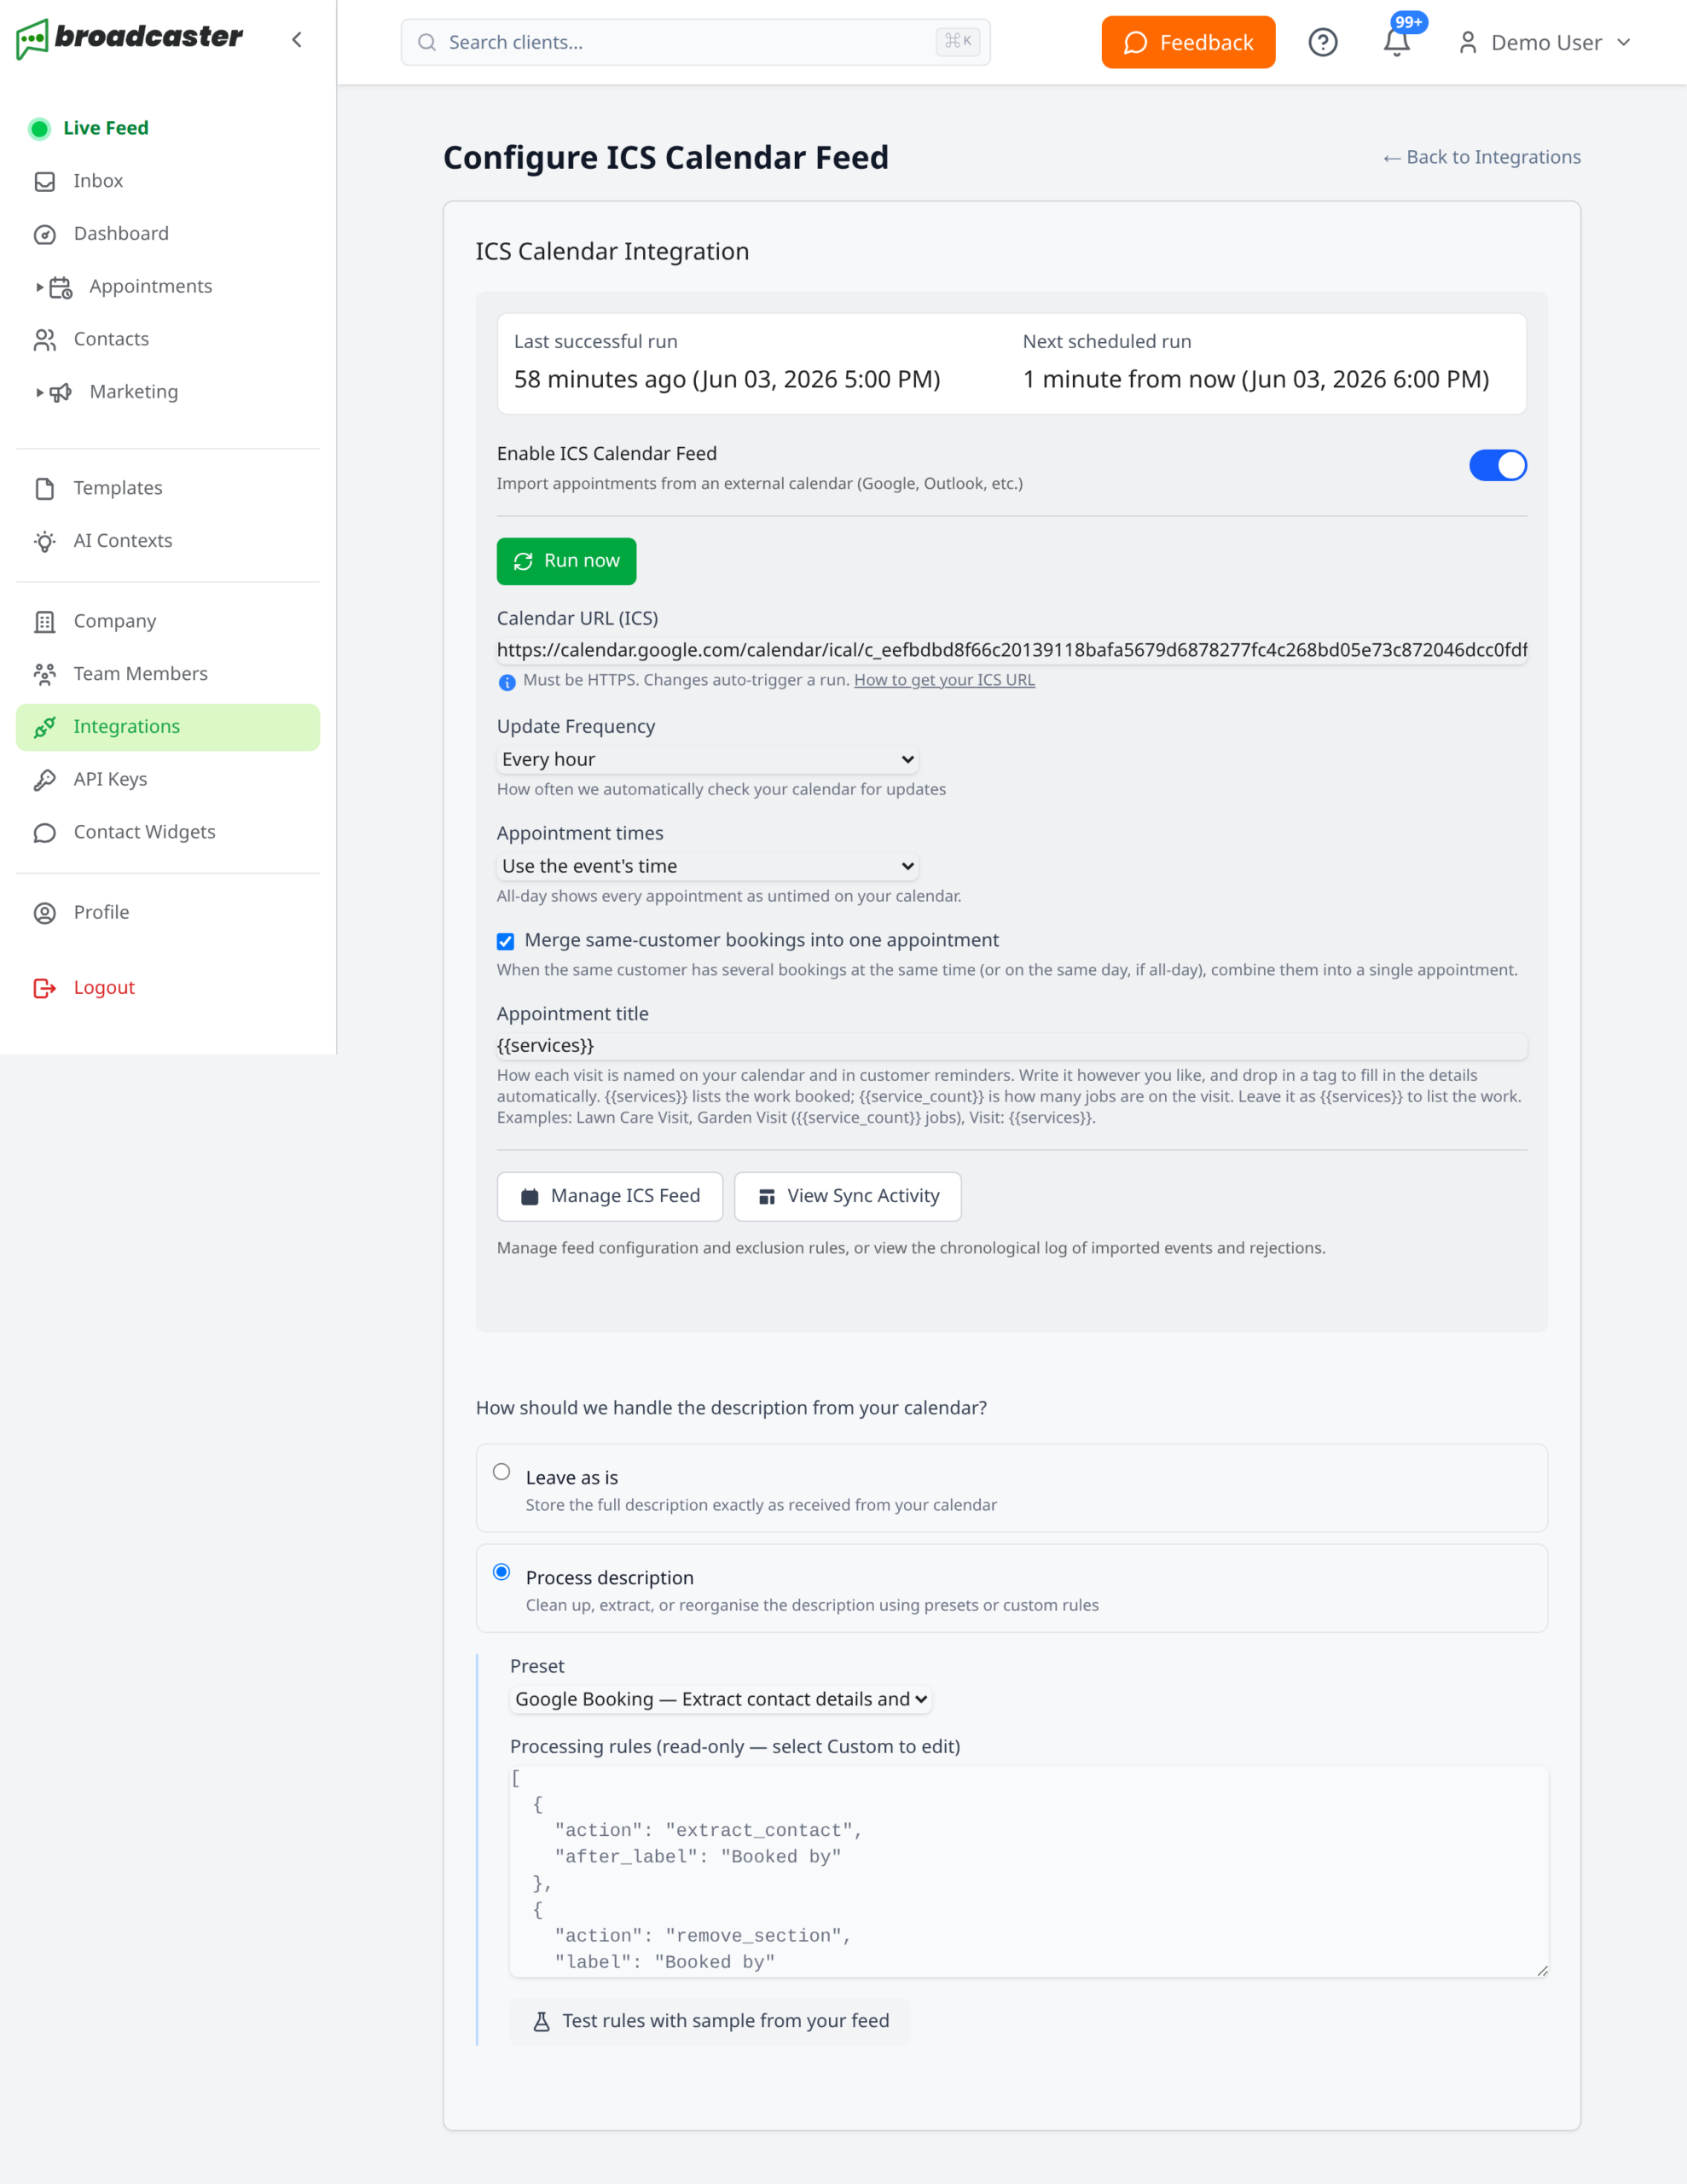Image resolution: width=1687 pixels, height=2184 pixels.
Task: Click into the Appointment title field
Action: pos(1012,1045)
